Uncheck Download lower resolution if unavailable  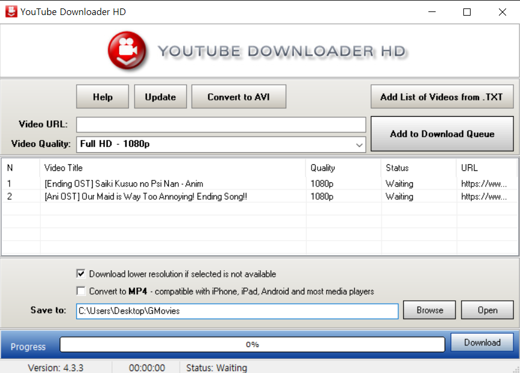[x=81, y=274]
